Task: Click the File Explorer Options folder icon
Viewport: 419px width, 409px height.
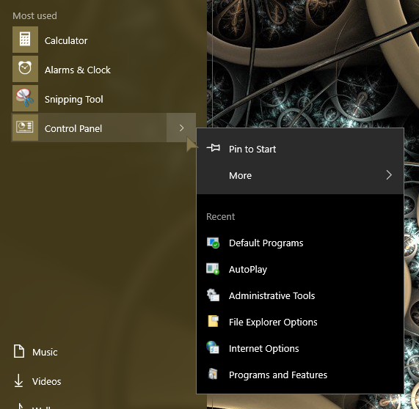Action: [213, 322]
